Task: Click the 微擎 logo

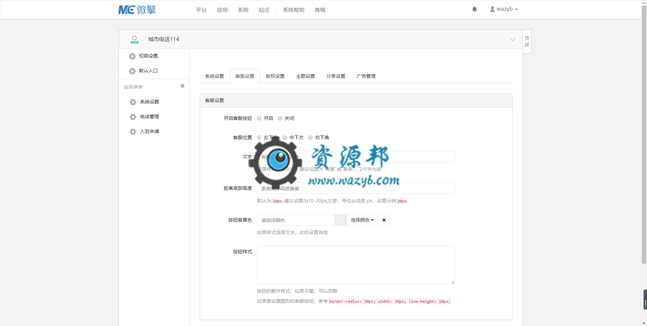Action: coord(137,10)
